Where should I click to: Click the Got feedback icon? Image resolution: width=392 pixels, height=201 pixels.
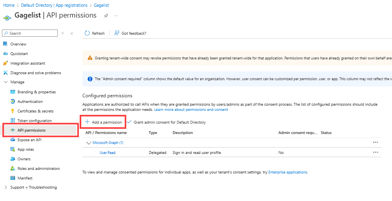[x=117, y=33]
